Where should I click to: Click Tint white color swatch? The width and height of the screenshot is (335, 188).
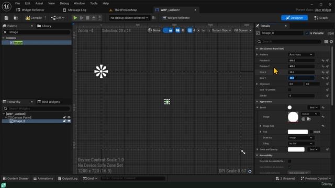[x=298, y=132]
